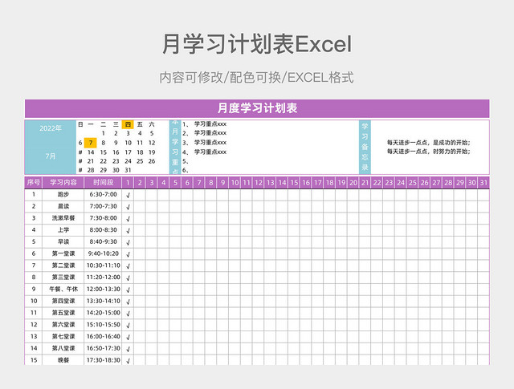
Task: Click the page heading 月学习计划表Excel
Action: click(x=257, y=44)
